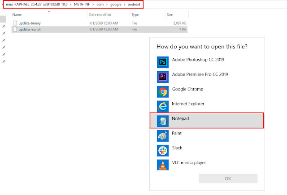This screenshot has width=287, height=195.
Task: Open miui_RAPHAEL folder in breadcrumb
Action: [37, 4]
